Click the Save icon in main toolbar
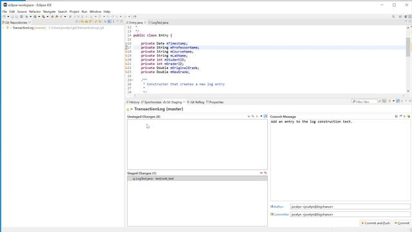 (12, 17)
